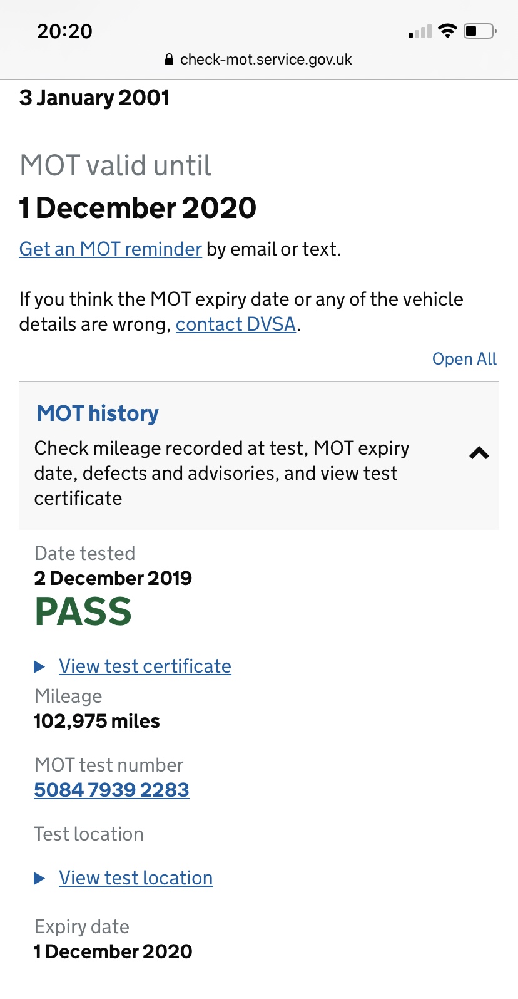Open the View test certificate link

(x=145, y=666)
